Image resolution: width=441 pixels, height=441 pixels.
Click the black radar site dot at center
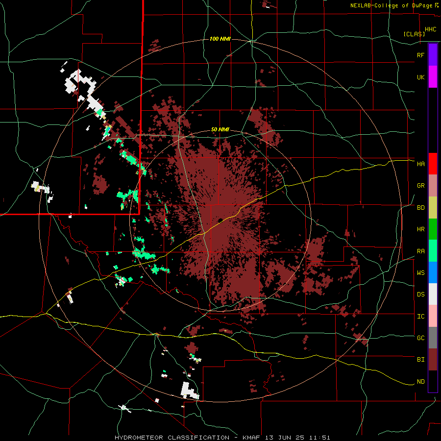(x=220, y=220)
